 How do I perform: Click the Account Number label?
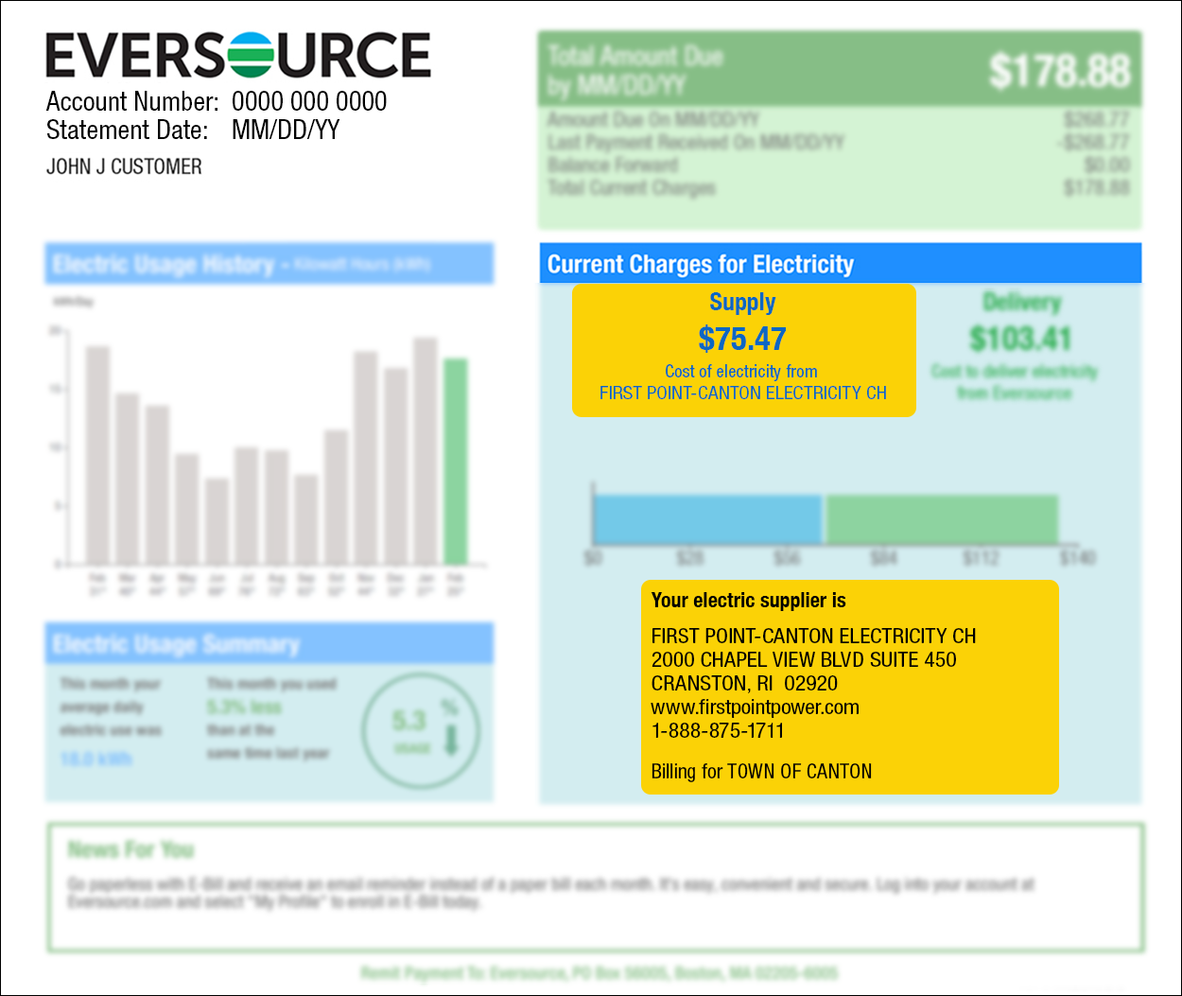[x=132, y=101]
